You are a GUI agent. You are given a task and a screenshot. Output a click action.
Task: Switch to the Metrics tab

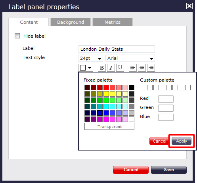pyautogui.click(x=113, y=22)
